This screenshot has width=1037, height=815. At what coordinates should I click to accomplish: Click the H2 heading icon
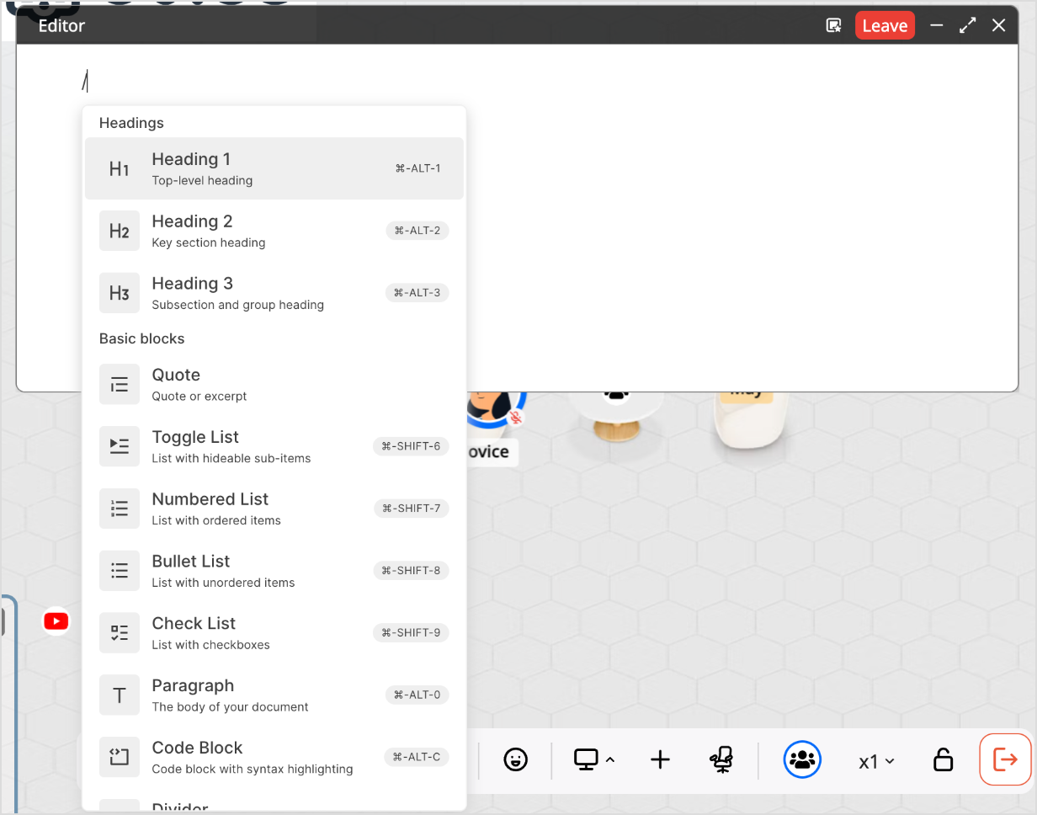click(120, 231)
